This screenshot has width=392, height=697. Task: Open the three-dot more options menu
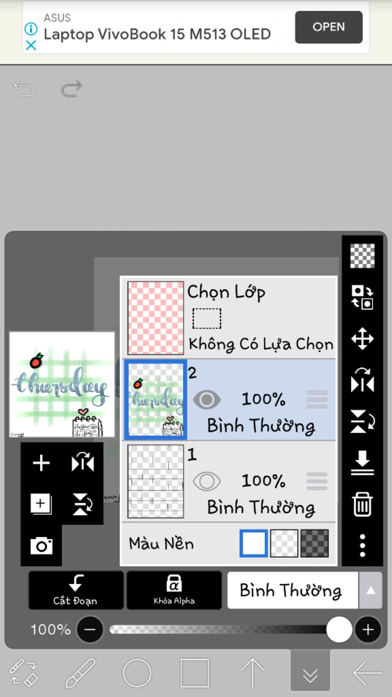point(362,545)
